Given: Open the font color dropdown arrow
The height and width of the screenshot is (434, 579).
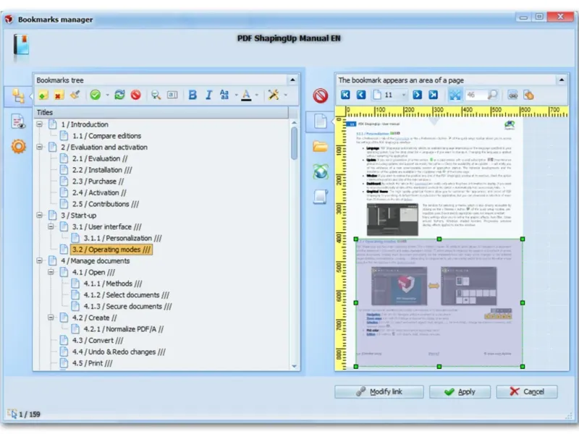Looking at the screenshot, I should coord(257,95).
